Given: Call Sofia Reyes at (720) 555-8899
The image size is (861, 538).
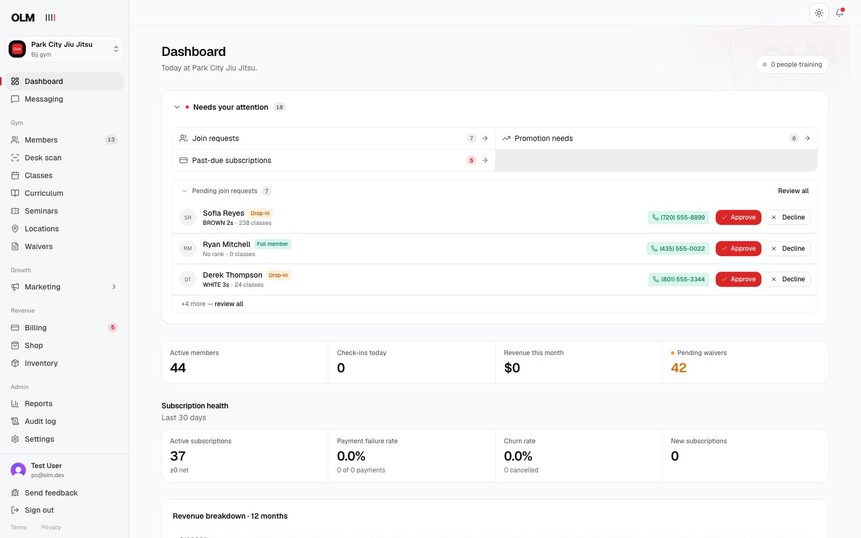Looking at the screenshot, I should coord(679,217).
